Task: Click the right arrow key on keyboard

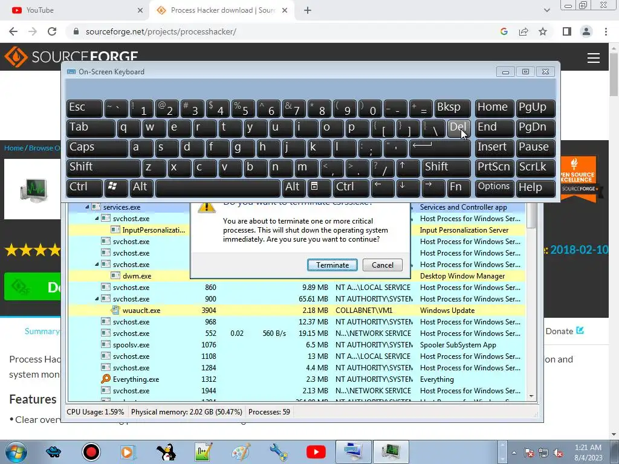Action: (433, 187)
